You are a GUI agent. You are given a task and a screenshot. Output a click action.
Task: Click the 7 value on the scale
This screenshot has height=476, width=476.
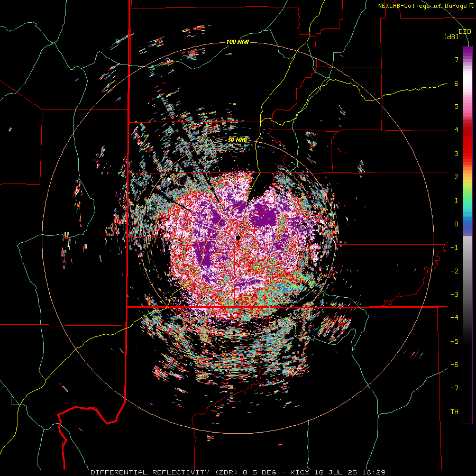click(456, 59)
